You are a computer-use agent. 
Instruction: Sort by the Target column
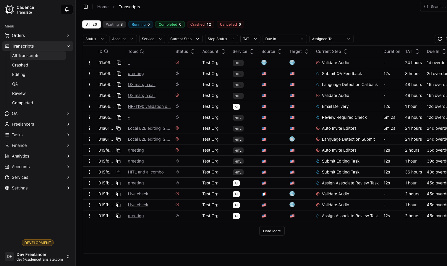(x=299, y=51)
